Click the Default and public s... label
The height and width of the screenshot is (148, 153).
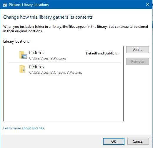(103, 53)
